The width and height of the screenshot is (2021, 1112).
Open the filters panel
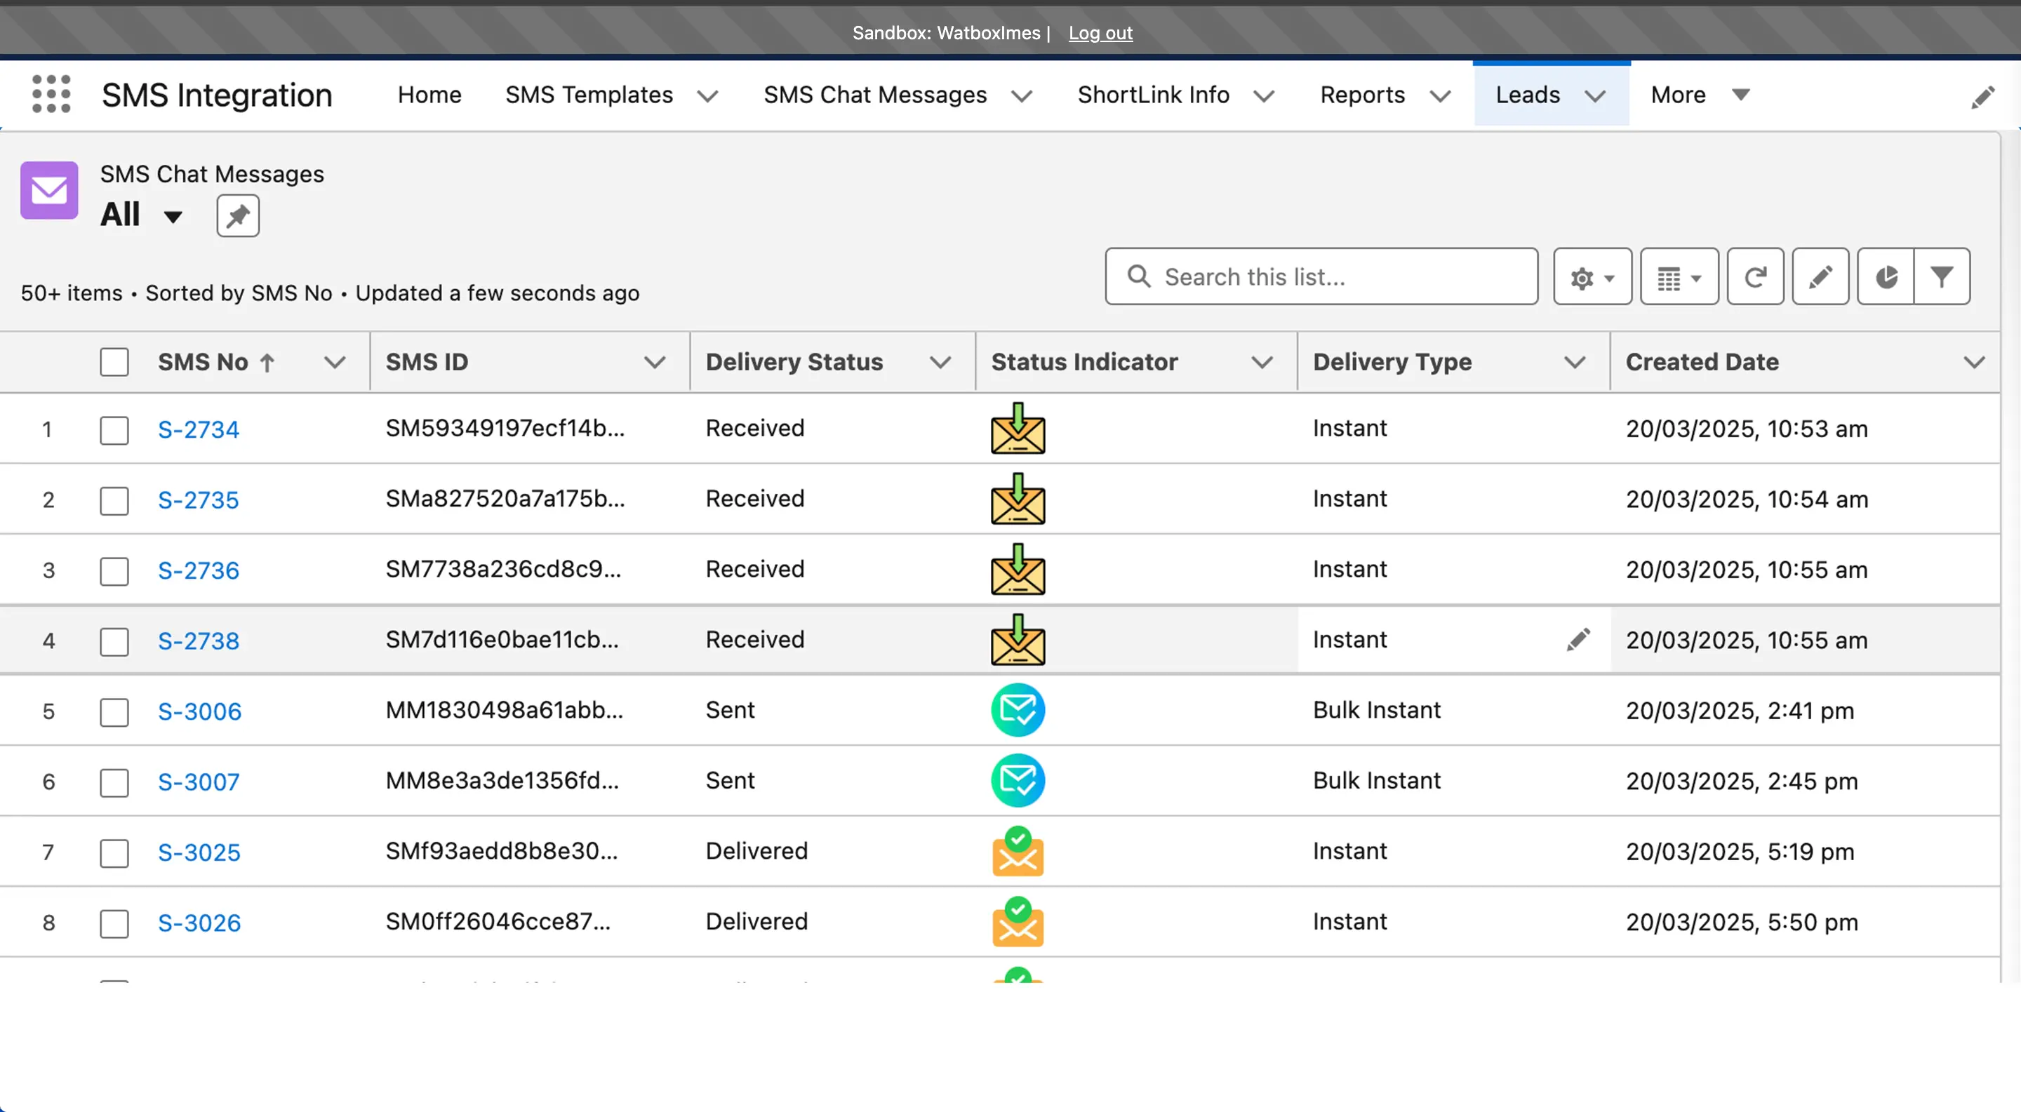pos(1942,277)
